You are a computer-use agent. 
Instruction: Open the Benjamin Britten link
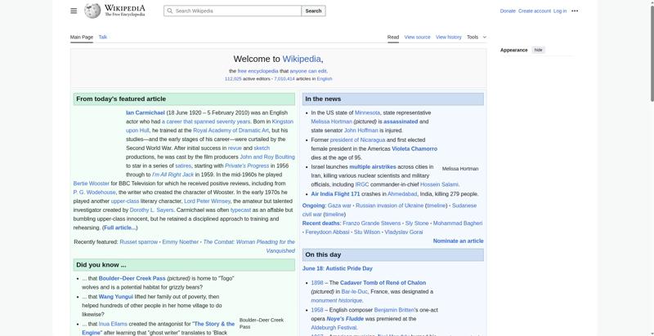pos(394,310)
